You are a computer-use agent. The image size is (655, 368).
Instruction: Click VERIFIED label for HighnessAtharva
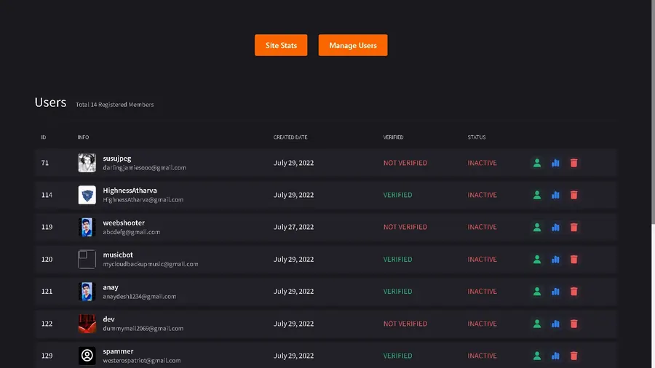(x=397, y=195)
